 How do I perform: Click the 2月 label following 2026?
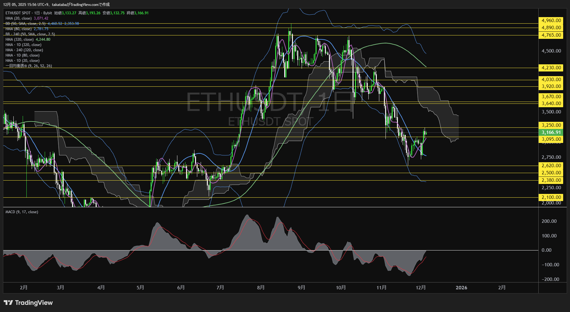pyautogui.click(x=502, y=288)
